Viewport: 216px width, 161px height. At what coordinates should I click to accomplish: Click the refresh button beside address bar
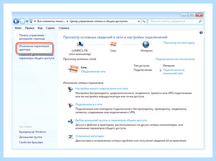coord(144,21)
